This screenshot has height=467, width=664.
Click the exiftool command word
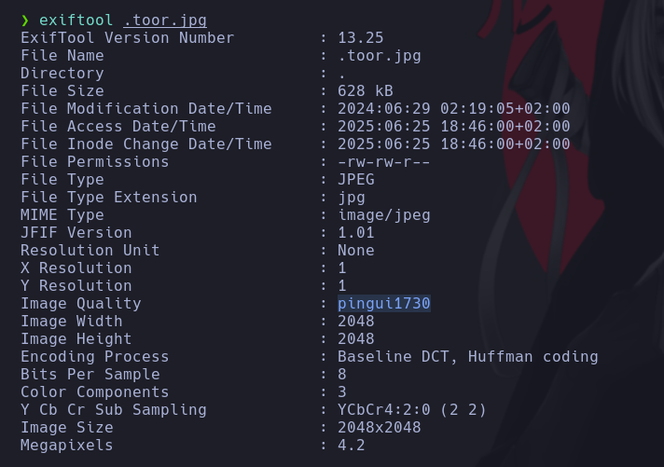click(76, 21)
